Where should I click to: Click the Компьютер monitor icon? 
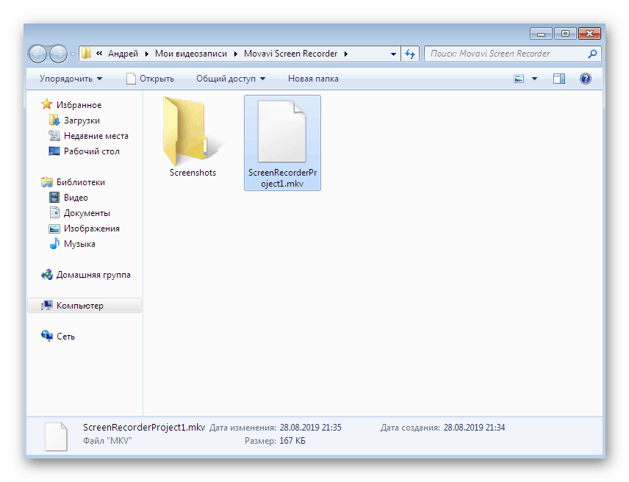click(47, 306)
